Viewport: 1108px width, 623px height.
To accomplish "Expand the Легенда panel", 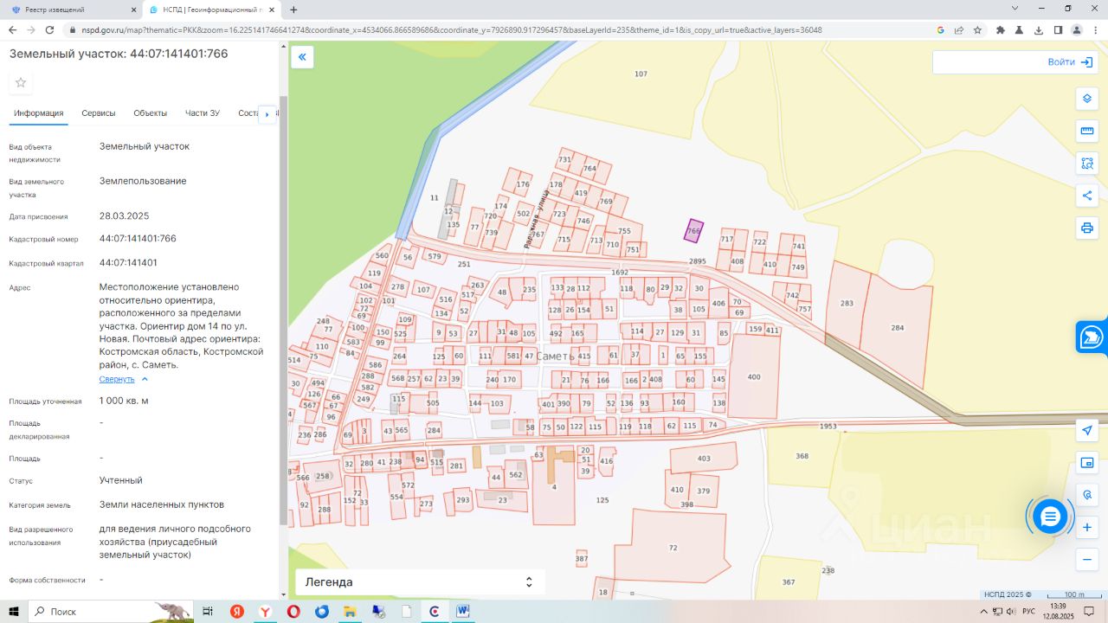I will pos(420,582).
